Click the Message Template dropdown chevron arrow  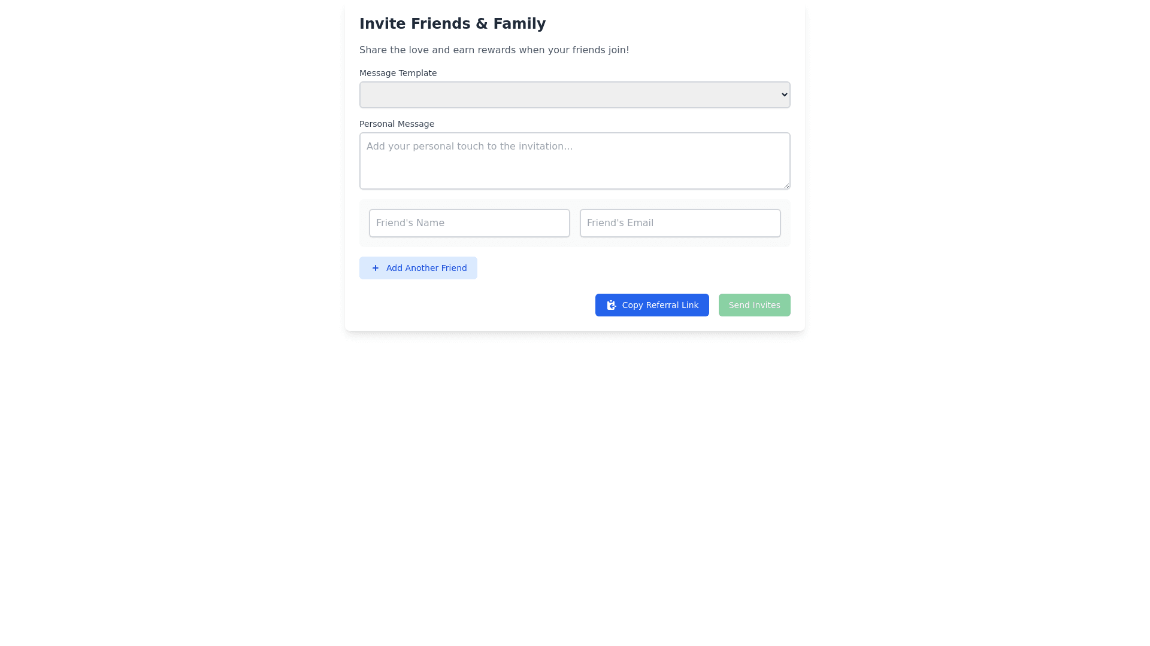pos(784,95)
